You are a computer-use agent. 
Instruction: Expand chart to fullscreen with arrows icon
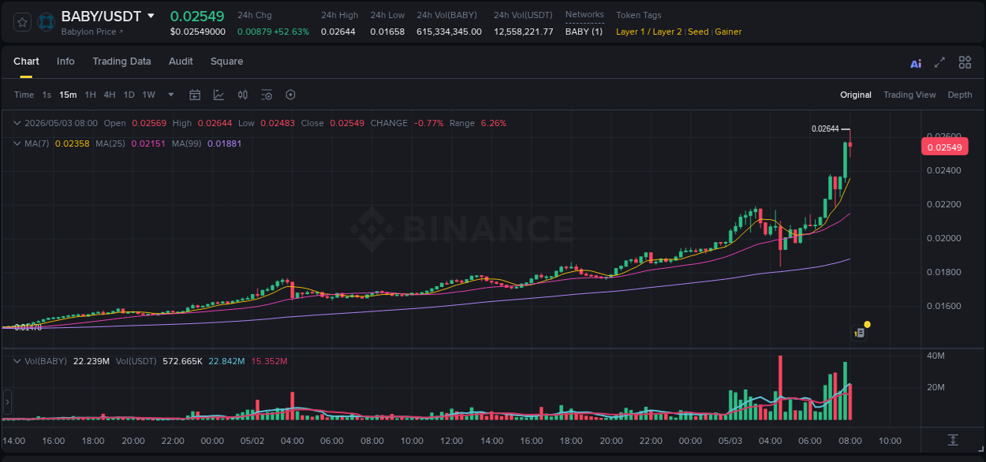tap(939, 62)
